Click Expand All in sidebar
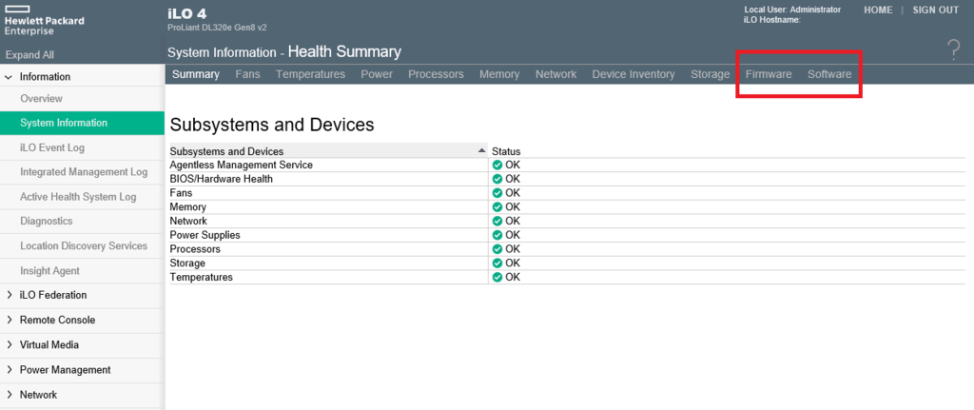The width and height of the screenshot is (974, 410). [x=29, y=54]
